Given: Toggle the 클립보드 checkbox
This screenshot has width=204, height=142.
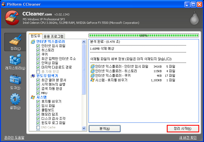Looking at the screenshot, I should tap(38, 110).
